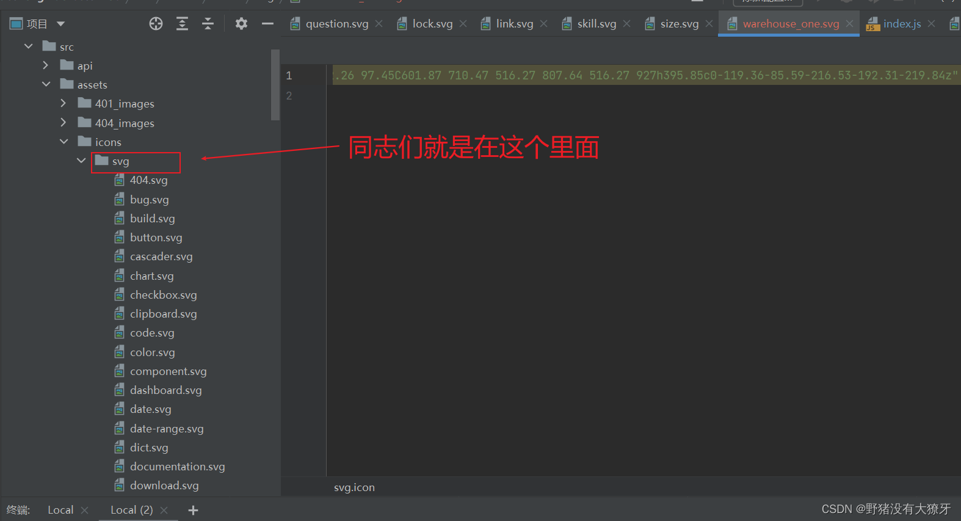This screenshot has height=521, width=961.
Task: Close the Local terminal tab
Action: (x=84, y=510)
